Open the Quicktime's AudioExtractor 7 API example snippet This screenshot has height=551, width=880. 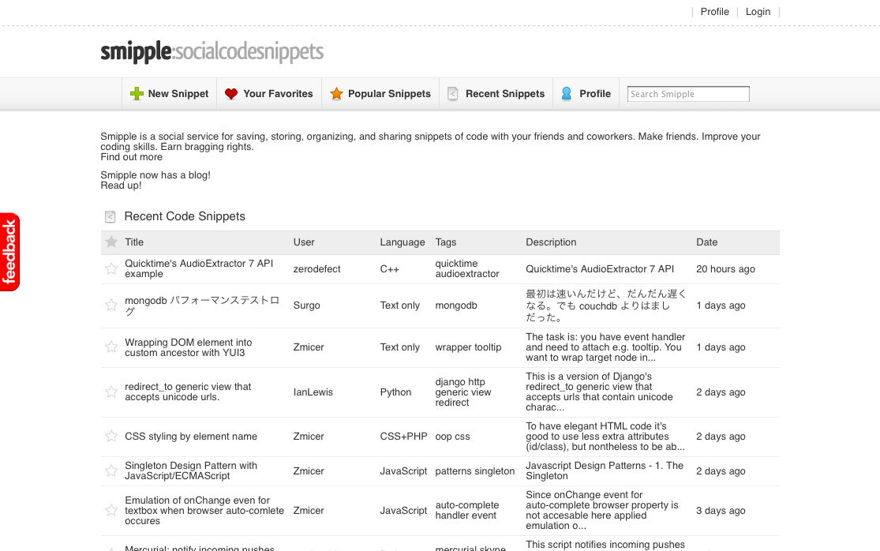click(199, 268)
